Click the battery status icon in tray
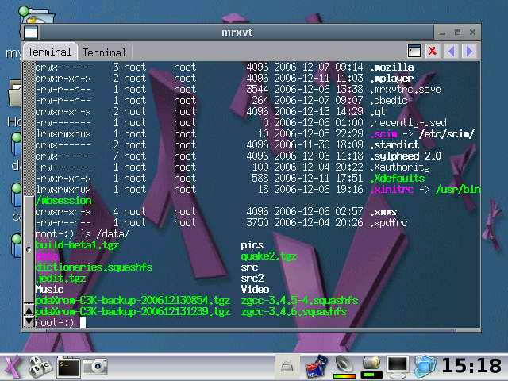 371,366
